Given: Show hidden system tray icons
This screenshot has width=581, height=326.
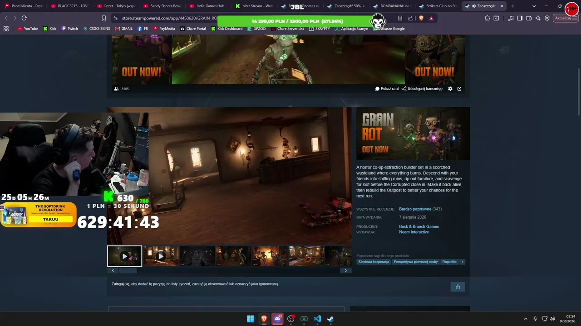Looking at the screenshot, I should [526, 319].
